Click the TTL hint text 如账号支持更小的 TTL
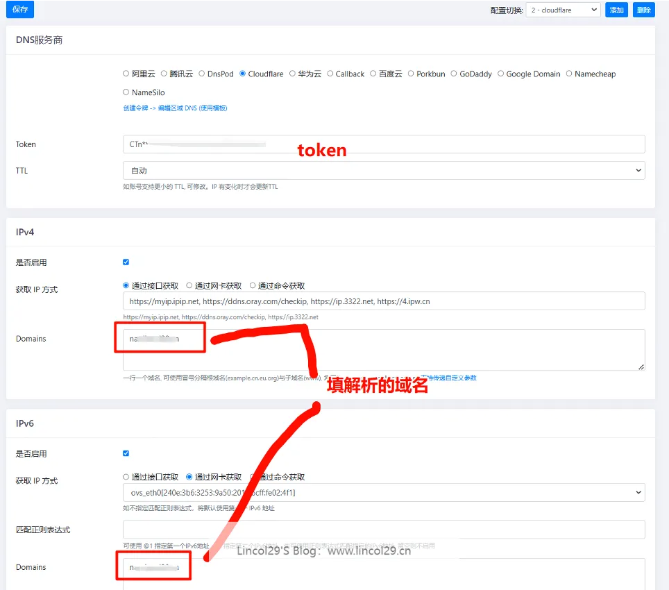 pyautogui.click(x=200, y=187)
